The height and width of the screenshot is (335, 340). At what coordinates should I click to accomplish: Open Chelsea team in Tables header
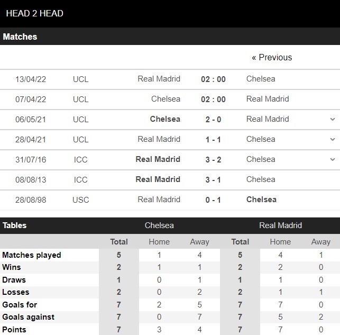click(159, 225)
